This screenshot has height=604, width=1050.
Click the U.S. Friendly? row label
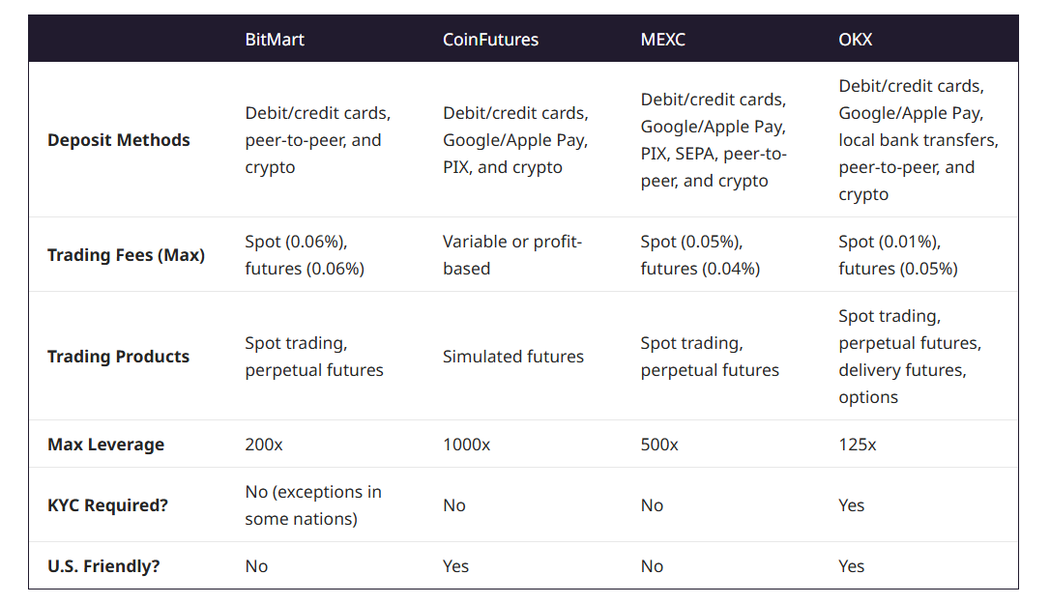(103, 566)
